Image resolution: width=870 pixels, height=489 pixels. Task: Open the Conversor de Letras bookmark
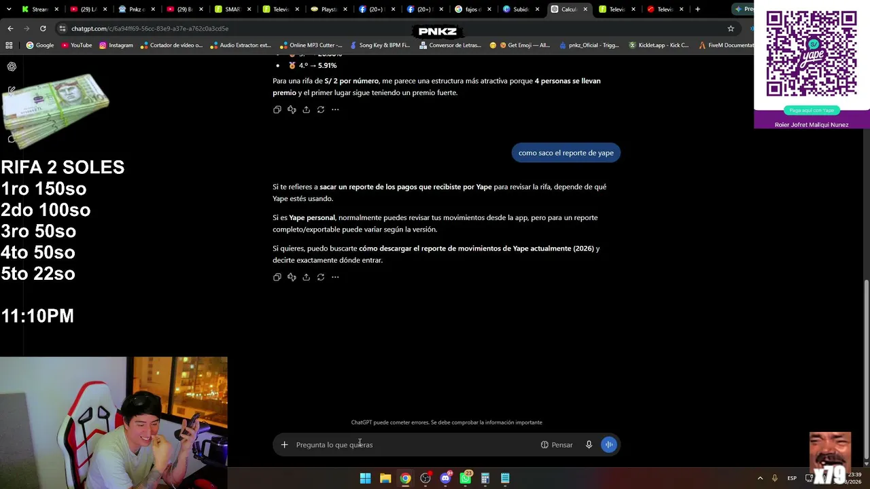pos(451,46)
